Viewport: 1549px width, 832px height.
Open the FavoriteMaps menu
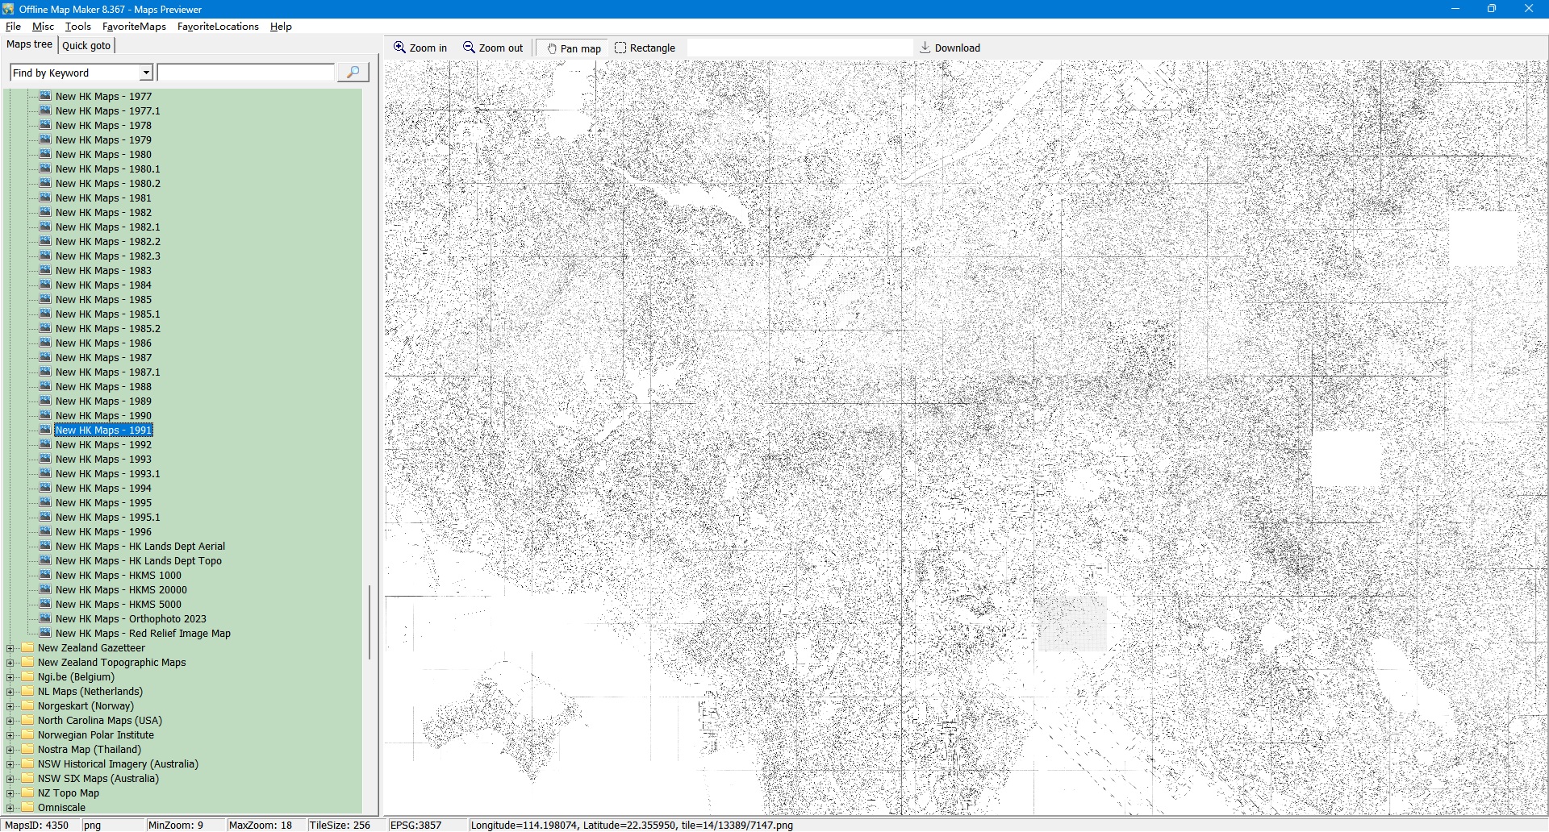134,27
